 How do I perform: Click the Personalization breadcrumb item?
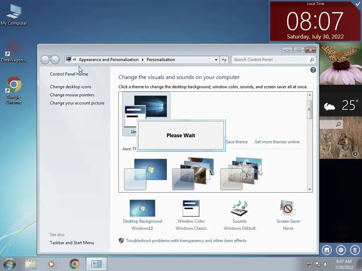click(161, 59)
